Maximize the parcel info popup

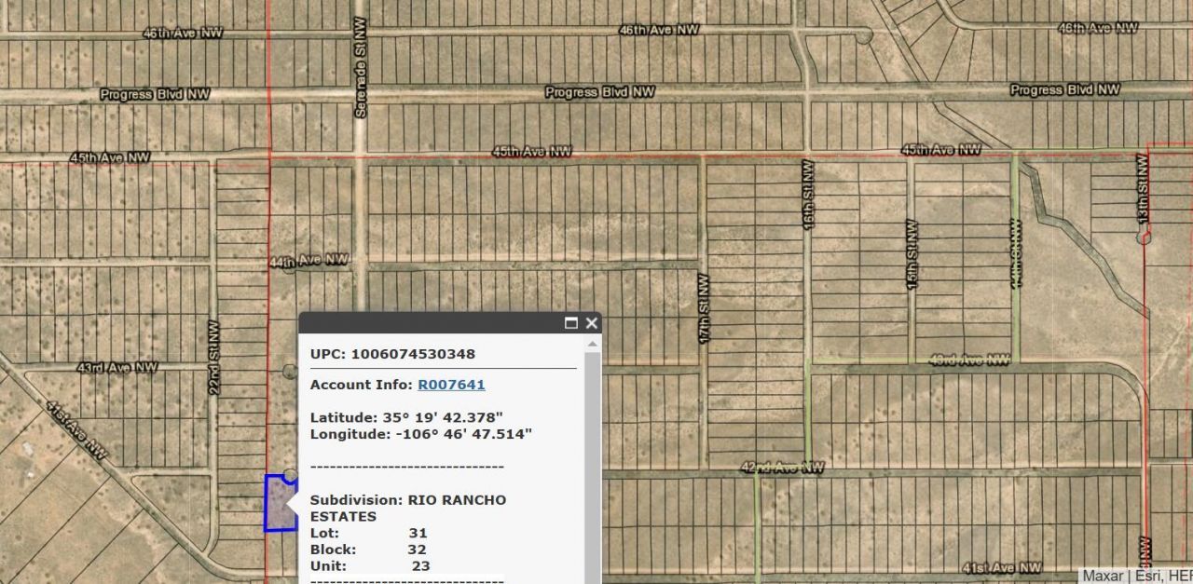tap(571, 323)
